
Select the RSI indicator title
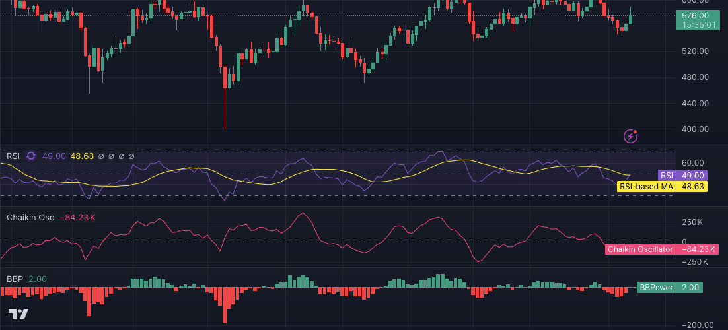pos(13,156)
